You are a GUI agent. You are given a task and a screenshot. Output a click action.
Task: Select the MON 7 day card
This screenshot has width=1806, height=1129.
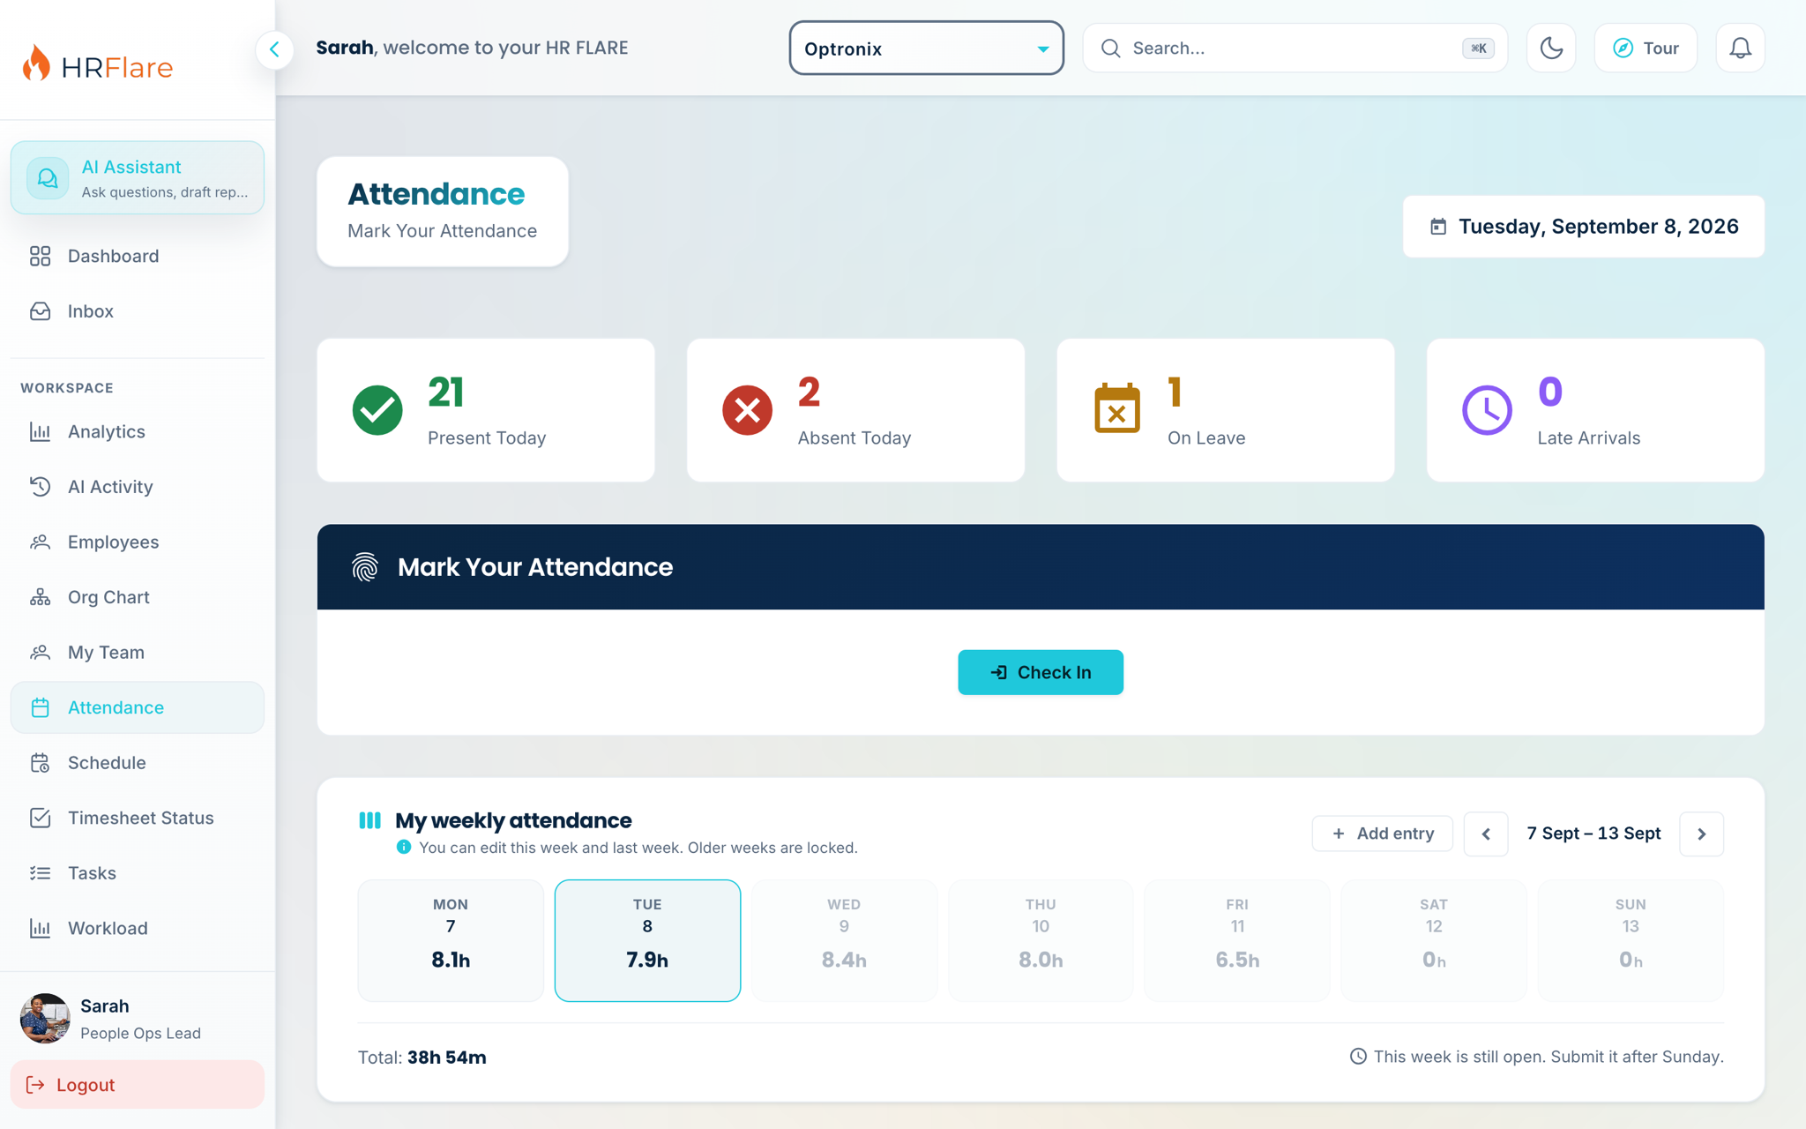451,940
